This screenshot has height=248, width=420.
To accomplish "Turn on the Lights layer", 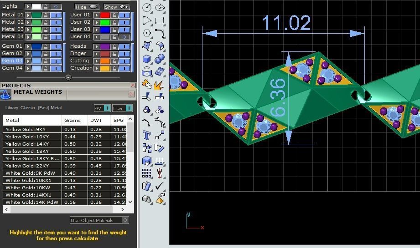I will (56, 7).
